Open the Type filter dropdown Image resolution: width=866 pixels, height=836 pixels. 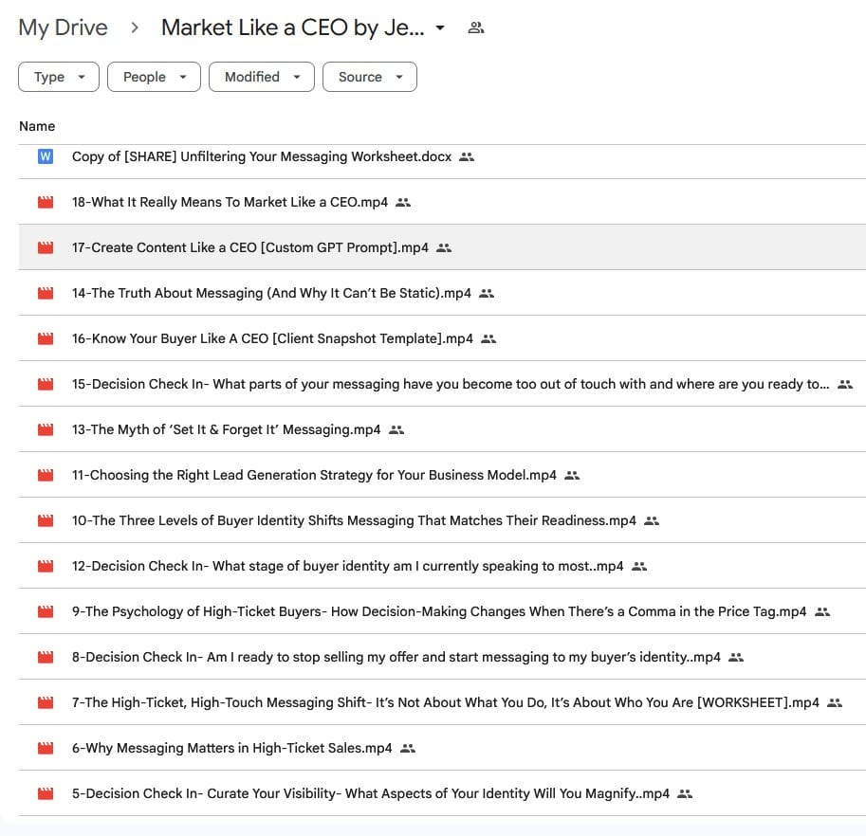(58, 77)
